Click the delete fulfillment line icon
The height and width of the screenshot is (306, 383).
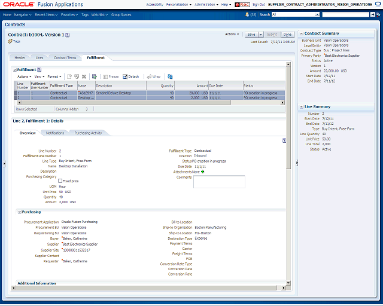click(84, 76)
